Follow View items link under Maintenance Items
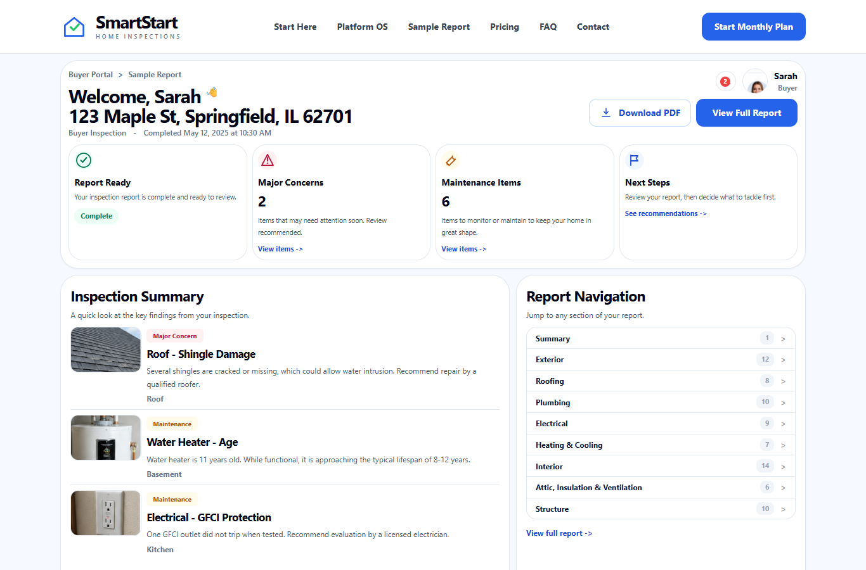The width and height of the screenshot is (866, 570). click(463, 249)
